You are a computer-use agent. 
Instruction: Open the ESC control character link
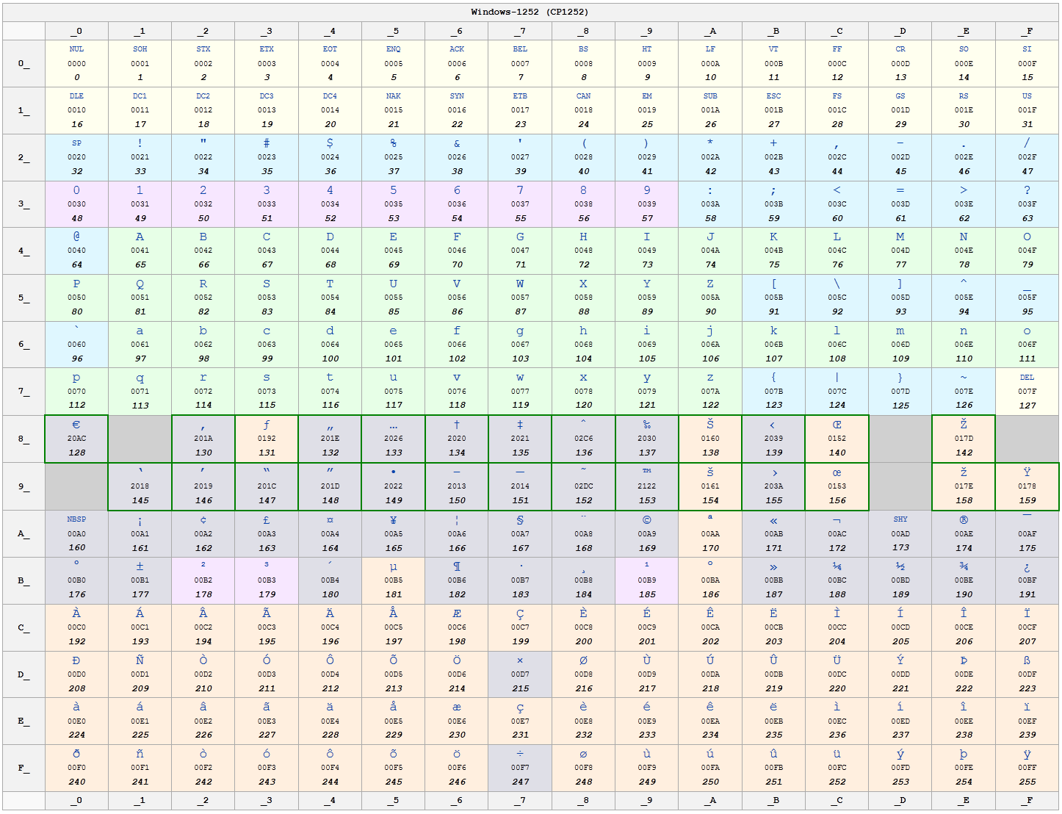(773, 96)
